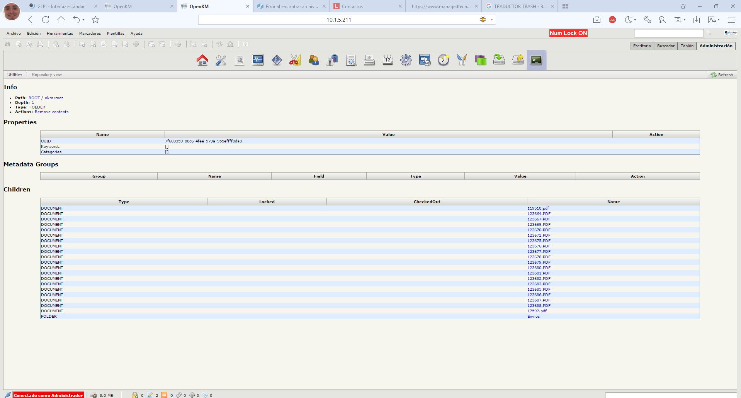Open the crontab calendar icon
Image resolution: width=741 pixels, height=398 pixels.
387,60
